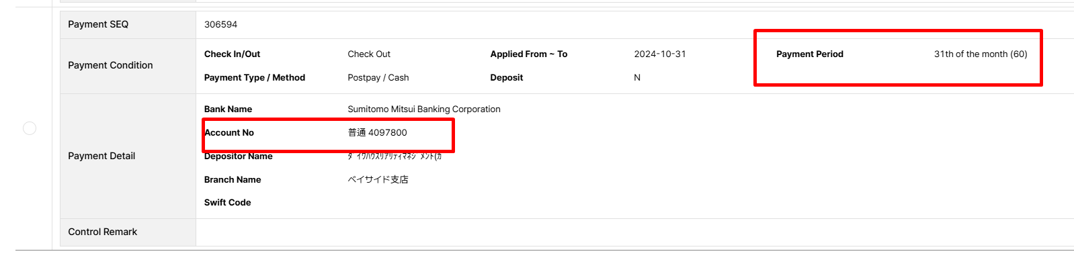Screen dimensions: 1074x270
Task: Click the Swift Code label
Action: tap(227, 202)
